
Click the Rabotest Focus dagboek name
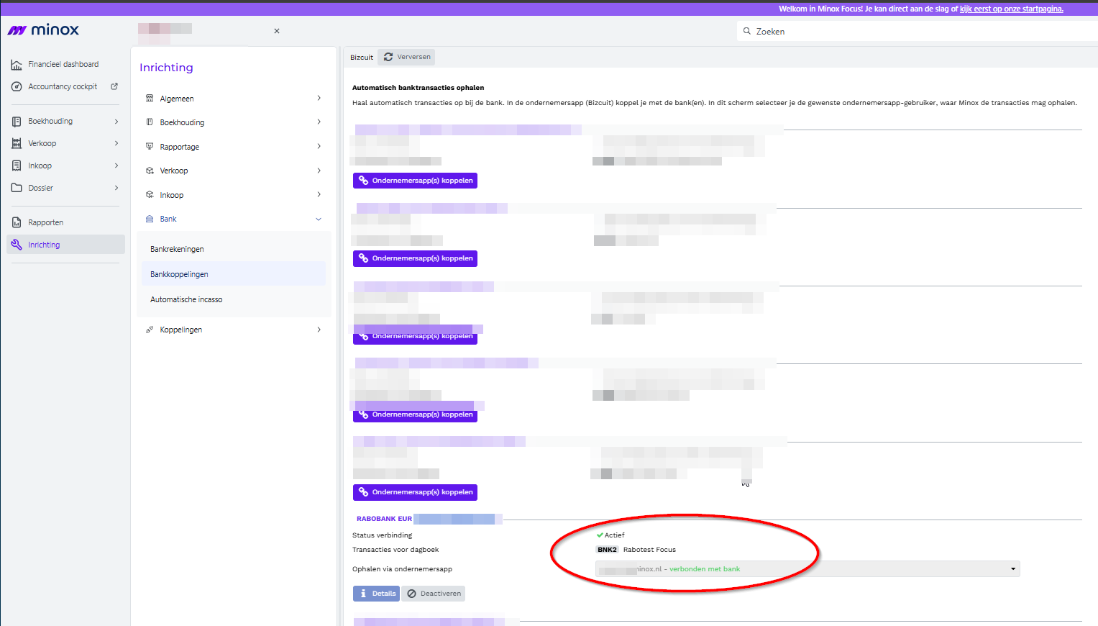click(x=649, y=550)
